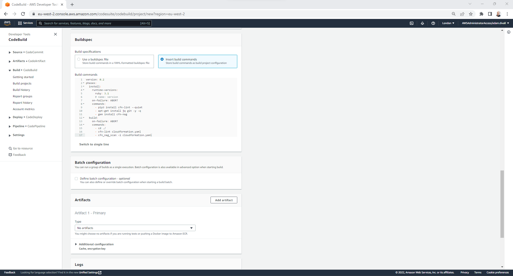The width and height of the screenshot is (513, 276).
Task: Click the AWS logo home icon
Action: (x=7, y=23)
